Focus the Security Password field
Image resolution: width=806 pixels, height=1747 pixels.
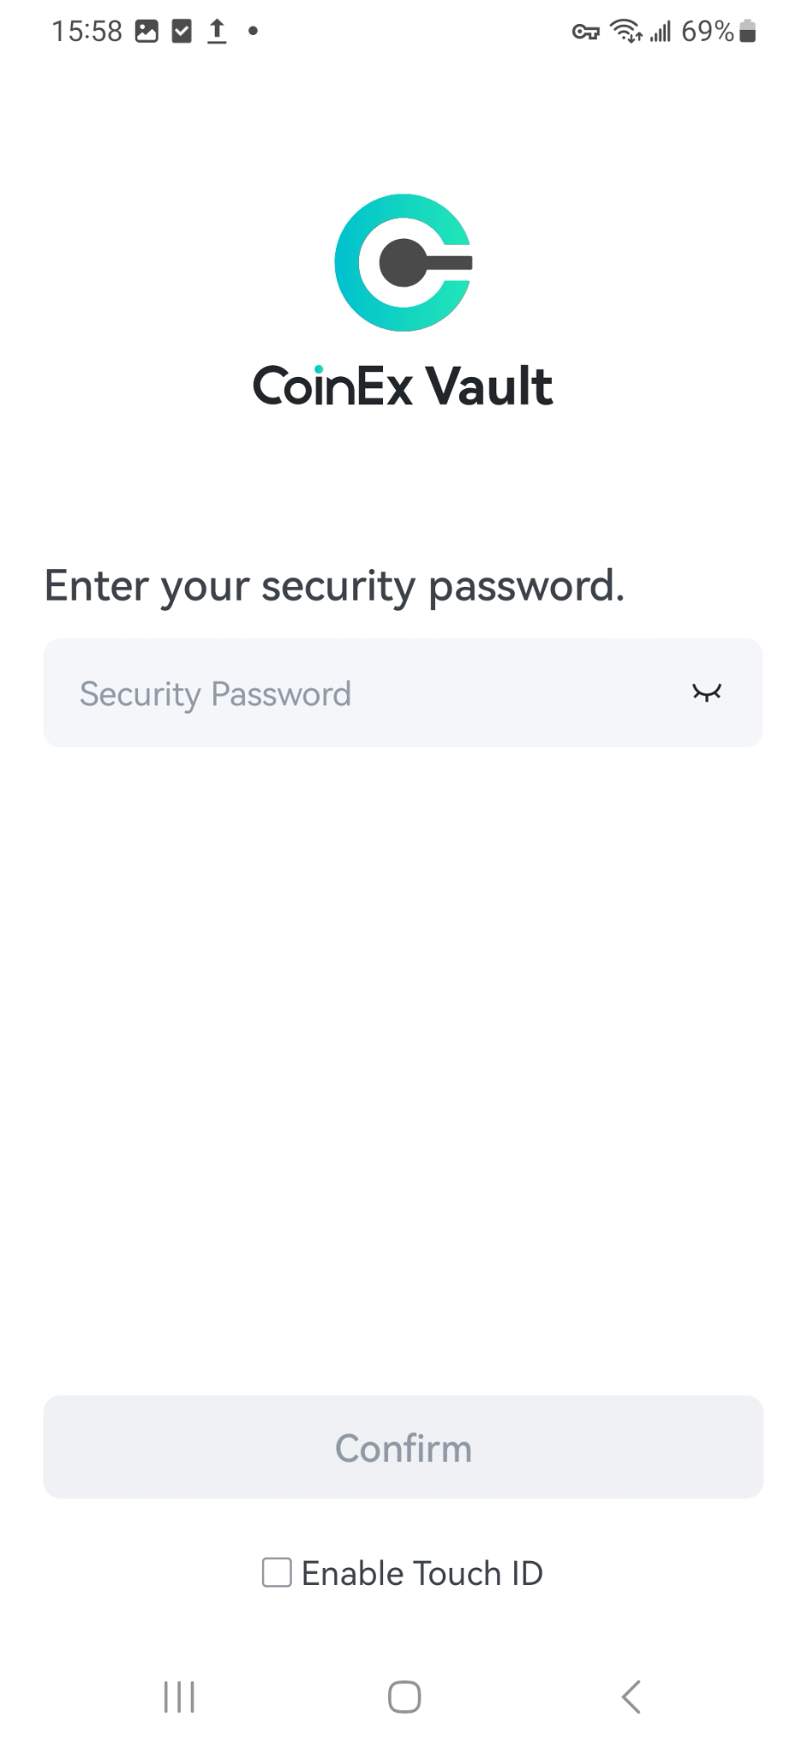pos(403,693)
